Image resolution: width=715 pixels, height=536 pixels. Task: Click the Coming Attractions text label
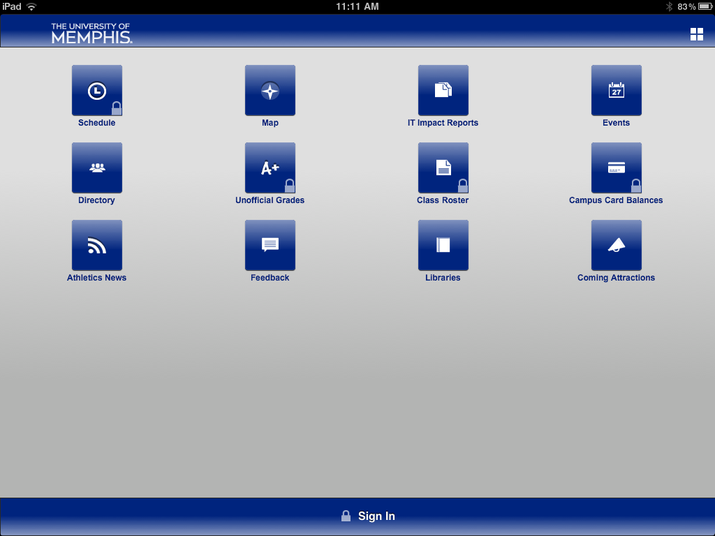click(x=616, y=278)
